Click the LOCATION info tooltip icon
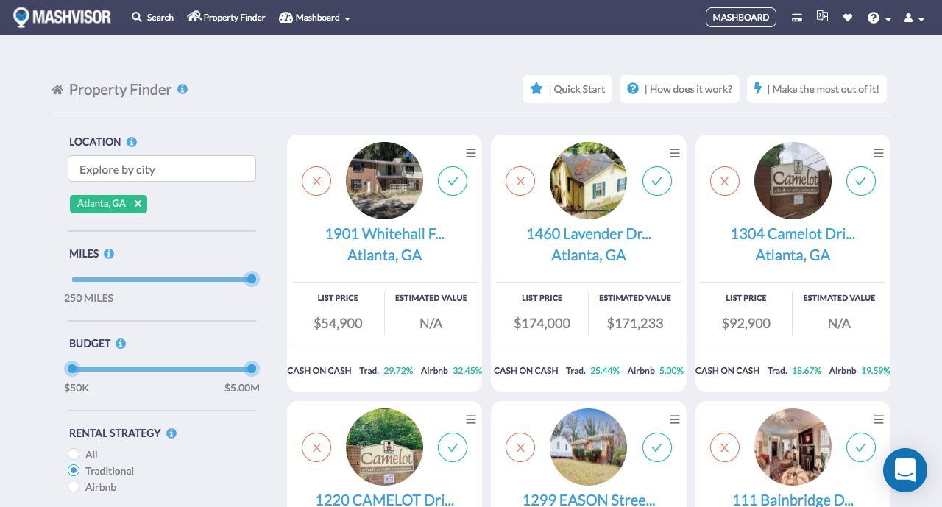 133,141
